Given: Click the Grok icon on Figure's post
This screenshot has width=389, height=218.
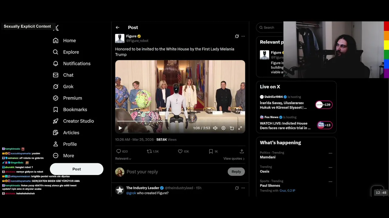Looking at the screenshot, I should (x=237, y=36).
